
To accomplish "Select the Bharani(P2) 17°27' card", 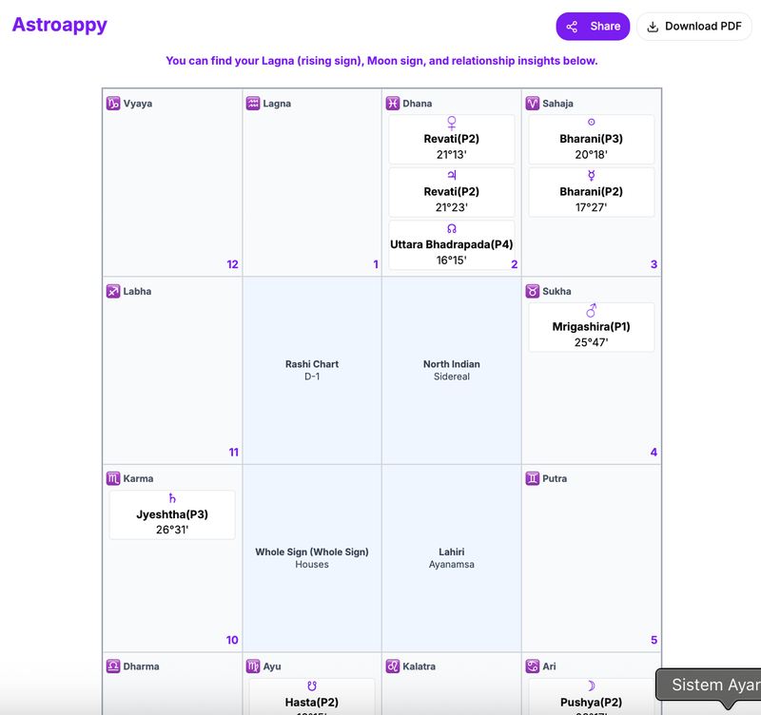I will point(591,192).
